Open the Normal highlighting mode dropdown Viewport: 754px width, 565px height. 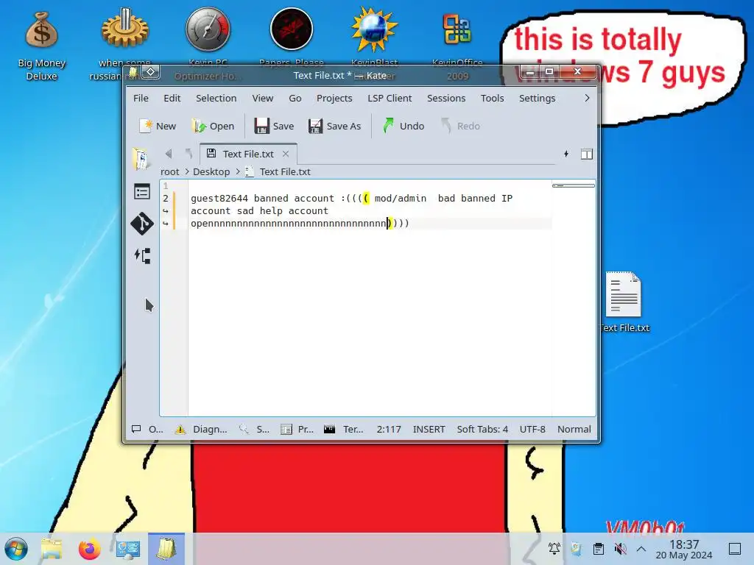tap(574, 429)
